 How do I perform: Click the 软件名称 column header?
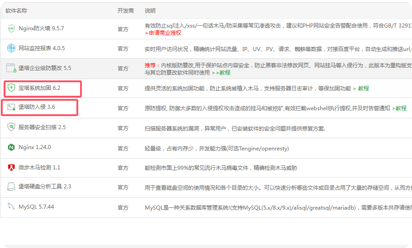16,11
